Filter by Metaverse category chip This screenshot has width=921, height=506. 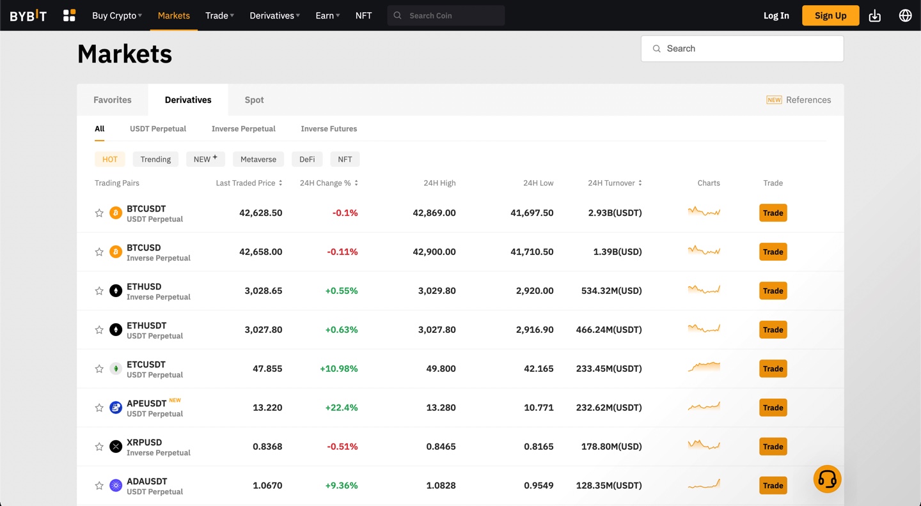coord(258,159)
